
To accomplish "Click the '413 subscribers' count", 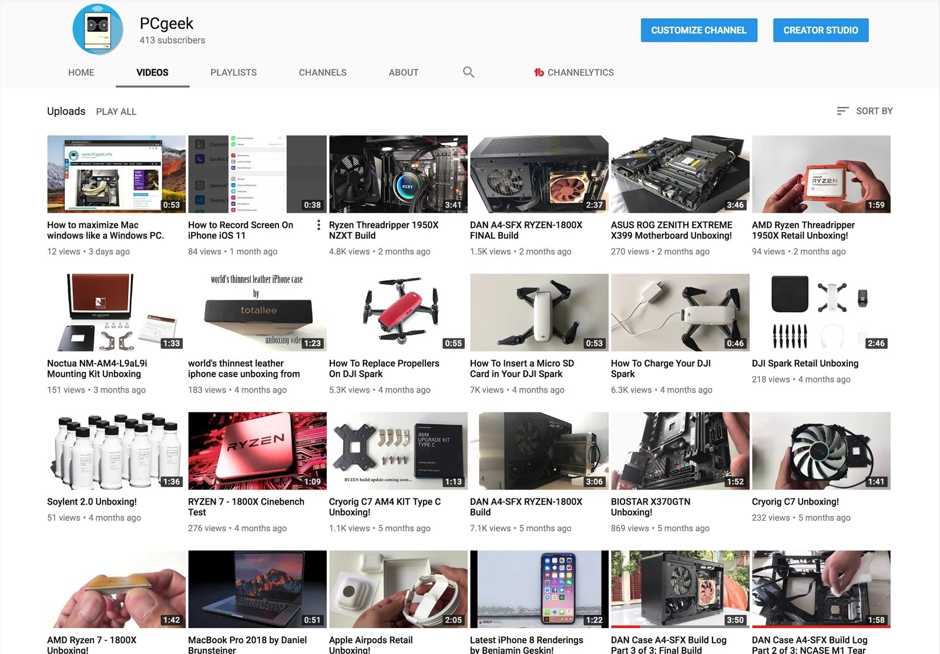I will 172,40.
